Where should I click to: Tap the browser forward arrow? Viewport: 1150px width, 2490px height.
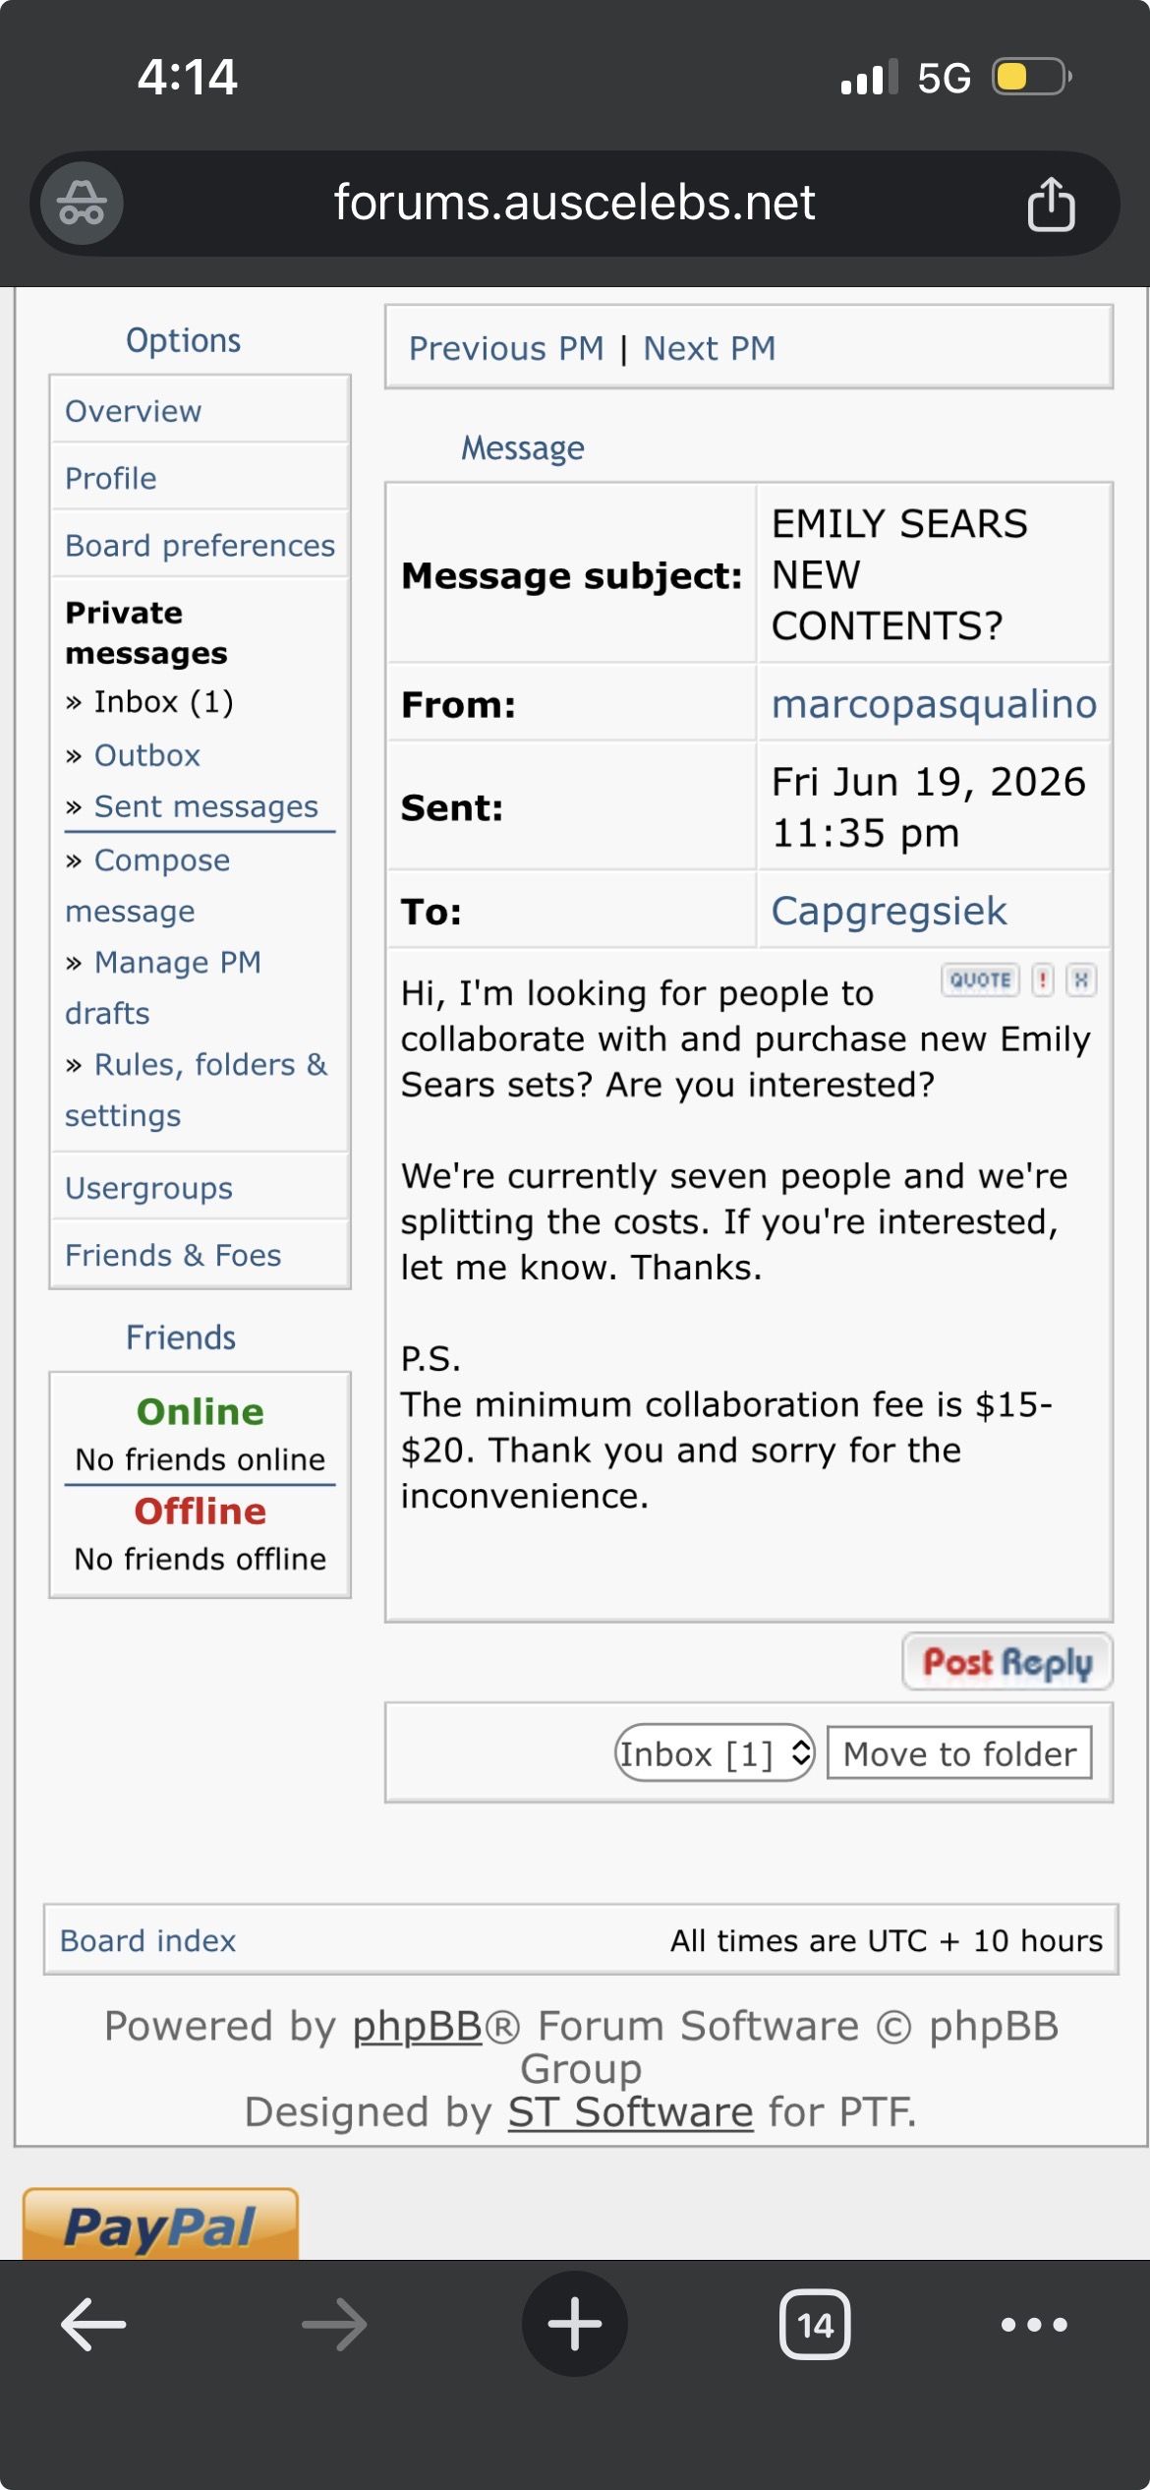point(334,2325)
